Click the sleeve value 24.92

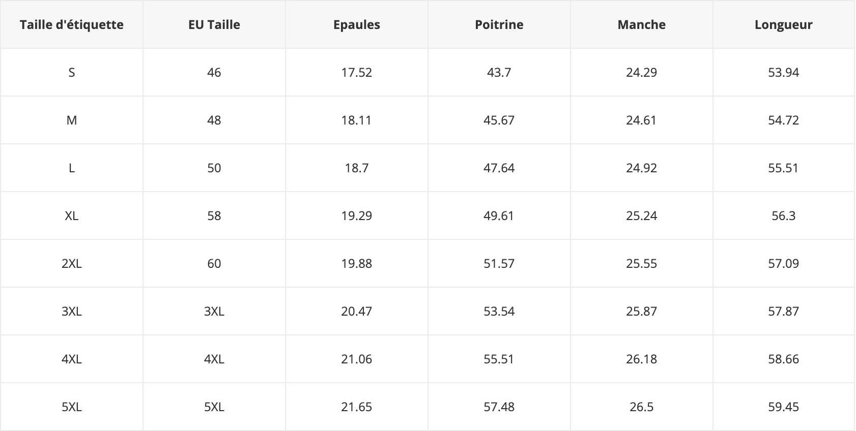pos(642,168)
